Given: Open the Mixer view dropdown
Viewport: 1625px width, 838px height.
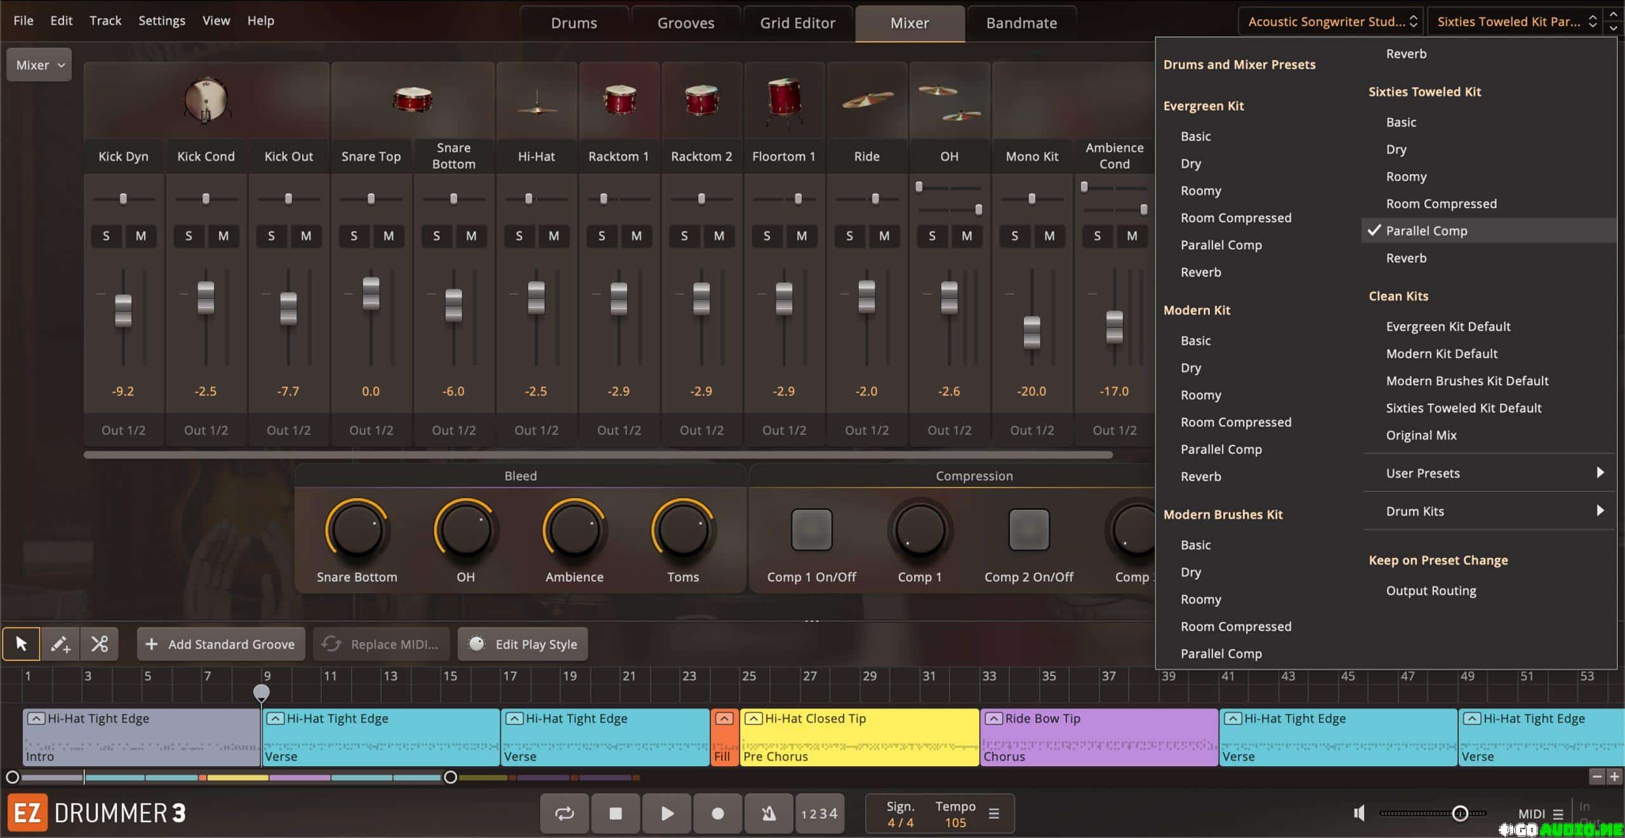Looking at the screenshot, I should pyautogui.click(x=39, y=65).
